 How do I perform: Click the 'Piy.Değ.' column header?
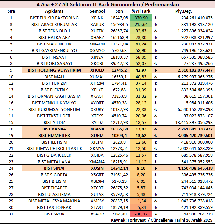click(x=184, y=11)
